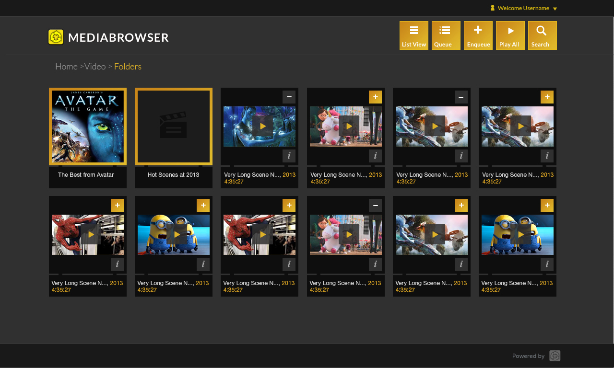614x368 pixels.
Task: Expand the Welcome Username dropdown arrow
Action: (x=555, y=9)
